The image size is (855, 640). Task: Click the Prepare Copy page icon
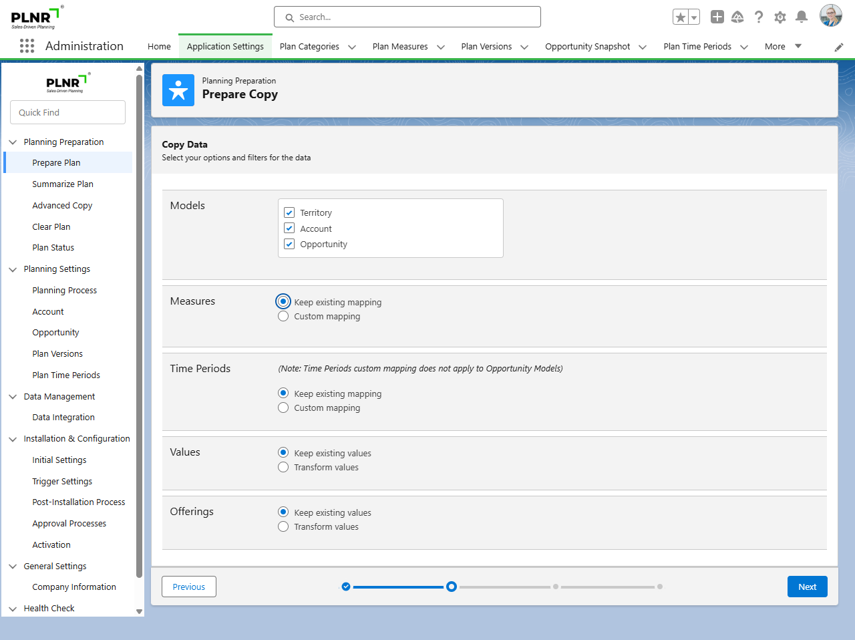[178, 90]
